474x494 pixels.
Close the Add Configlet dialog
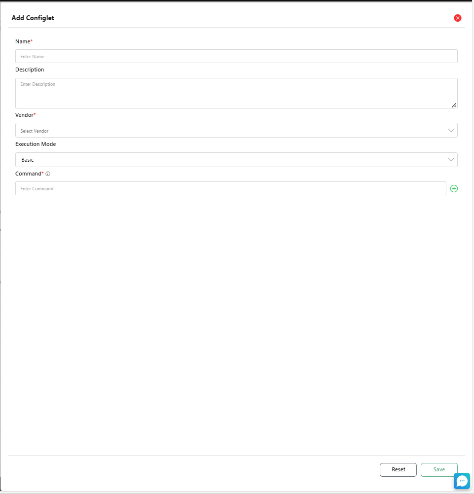(457, 18)
